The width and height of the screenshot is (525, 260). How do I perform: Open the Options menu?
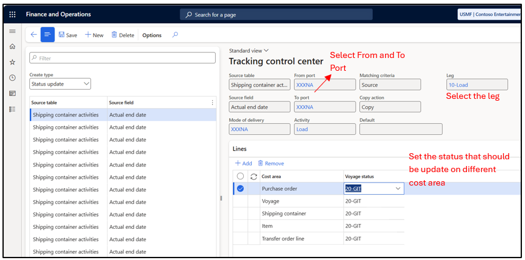tap(152, 35)
